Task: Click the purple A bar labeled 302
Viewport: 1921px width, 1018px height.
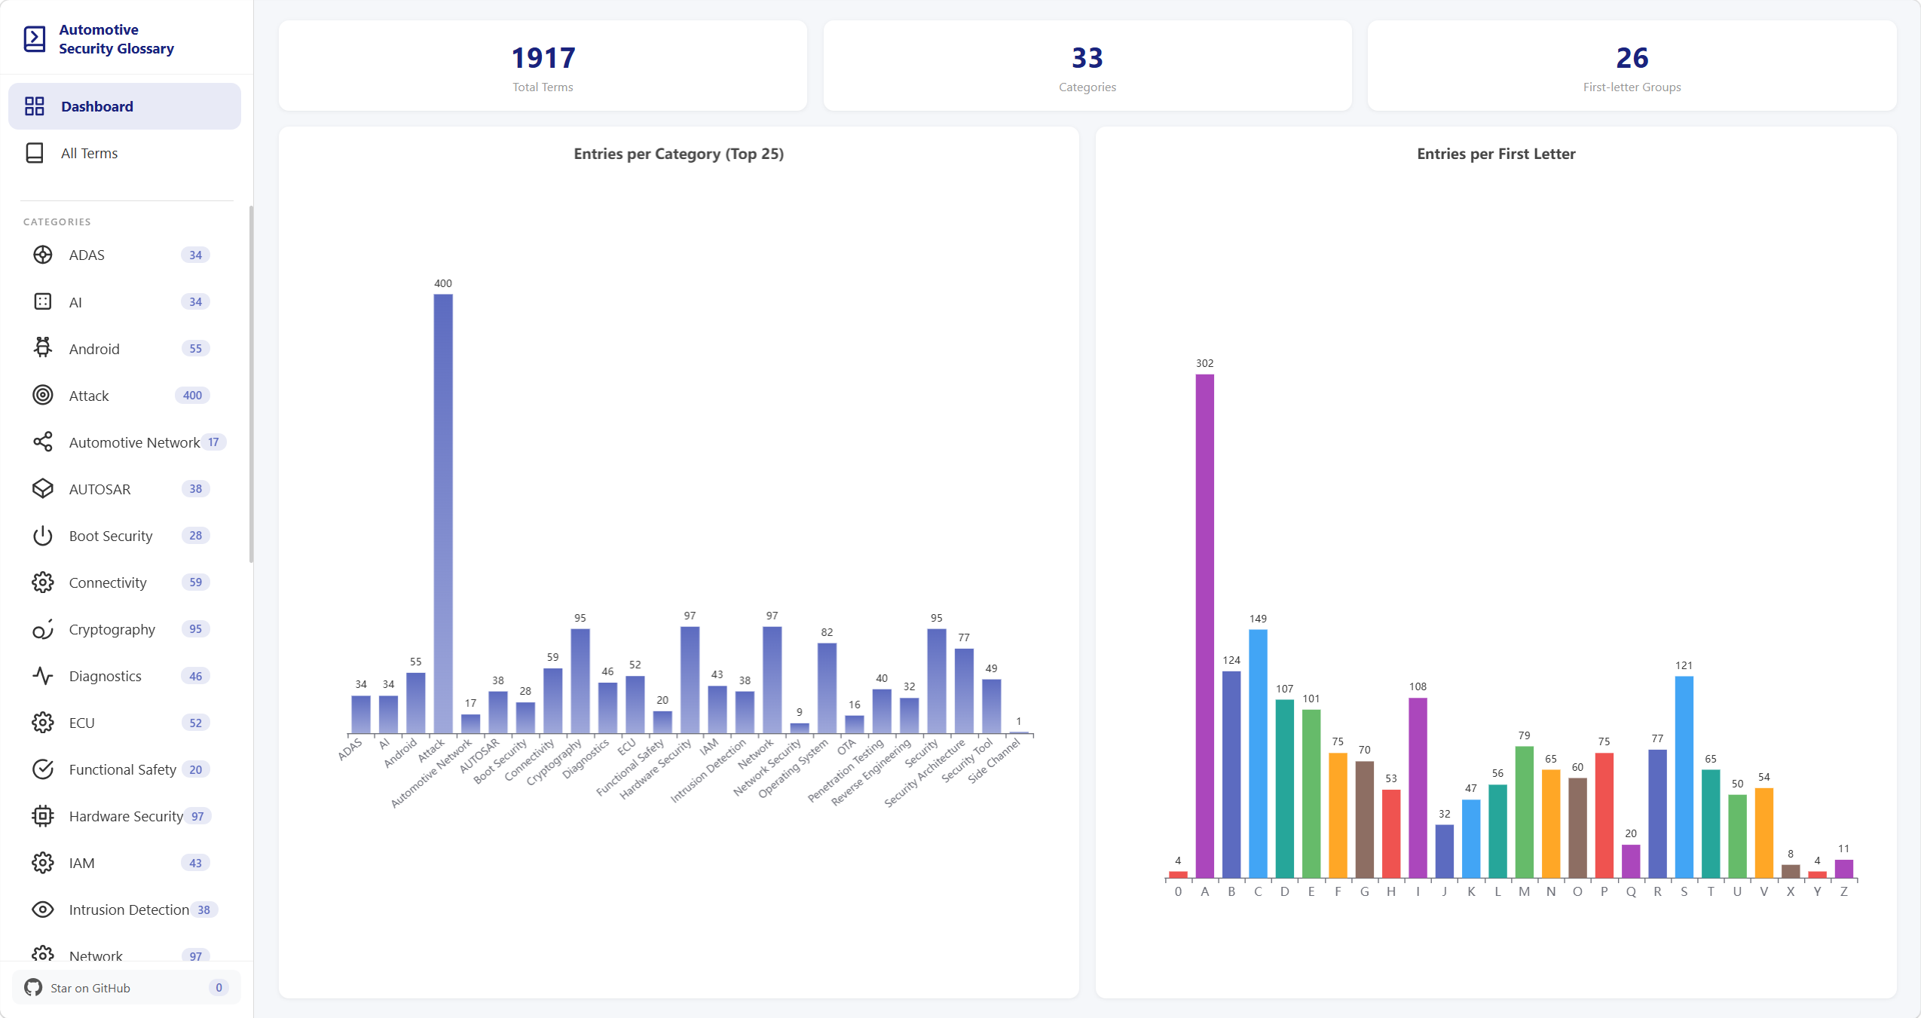Action: (1204, 626)
